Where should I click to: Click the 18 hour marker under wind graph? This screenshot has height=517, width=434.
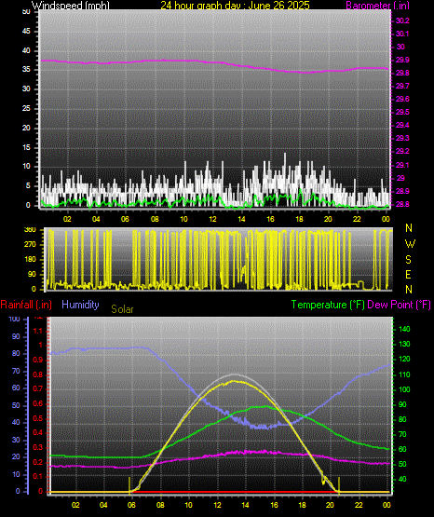pos(299,219)
